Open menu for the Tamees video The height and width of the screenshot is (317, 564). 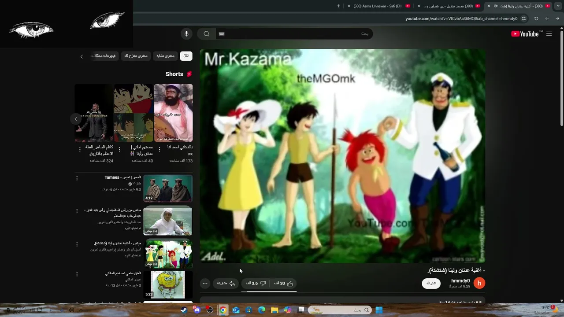click(77, 178)
